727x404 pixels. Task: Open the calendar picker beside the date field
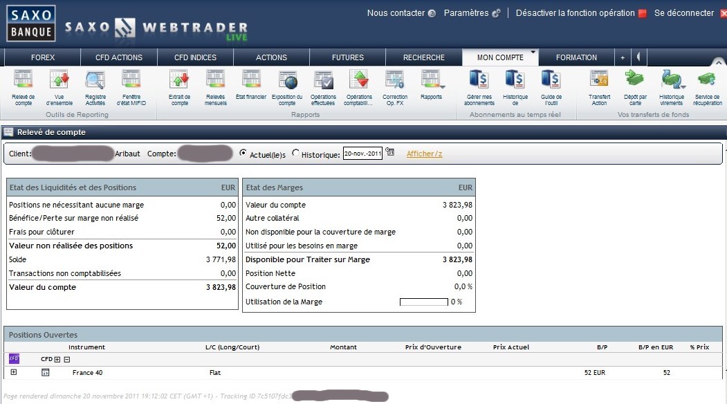tap(390, 152)
